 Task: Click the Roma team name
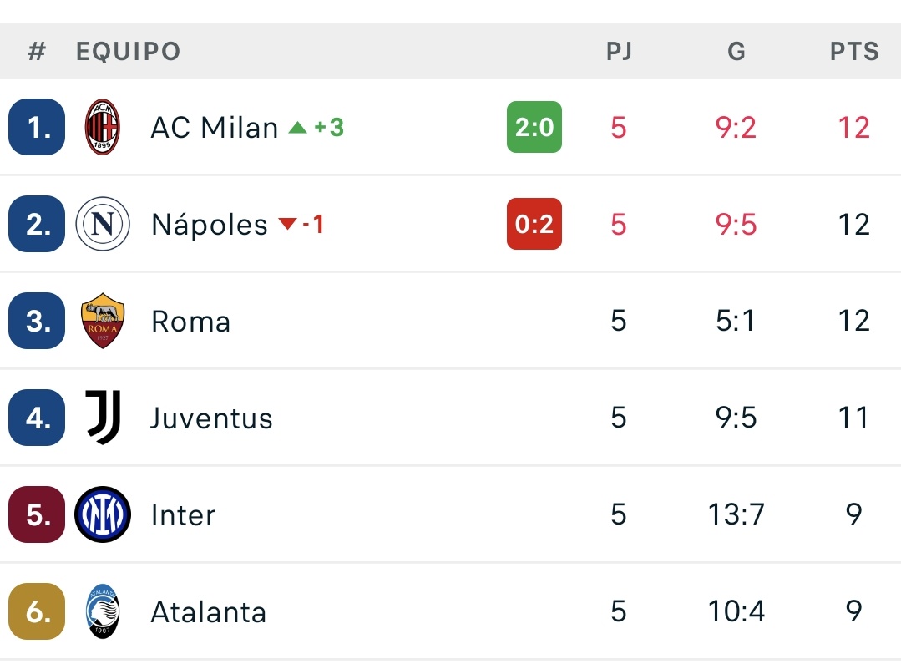[x=190, y=321]
